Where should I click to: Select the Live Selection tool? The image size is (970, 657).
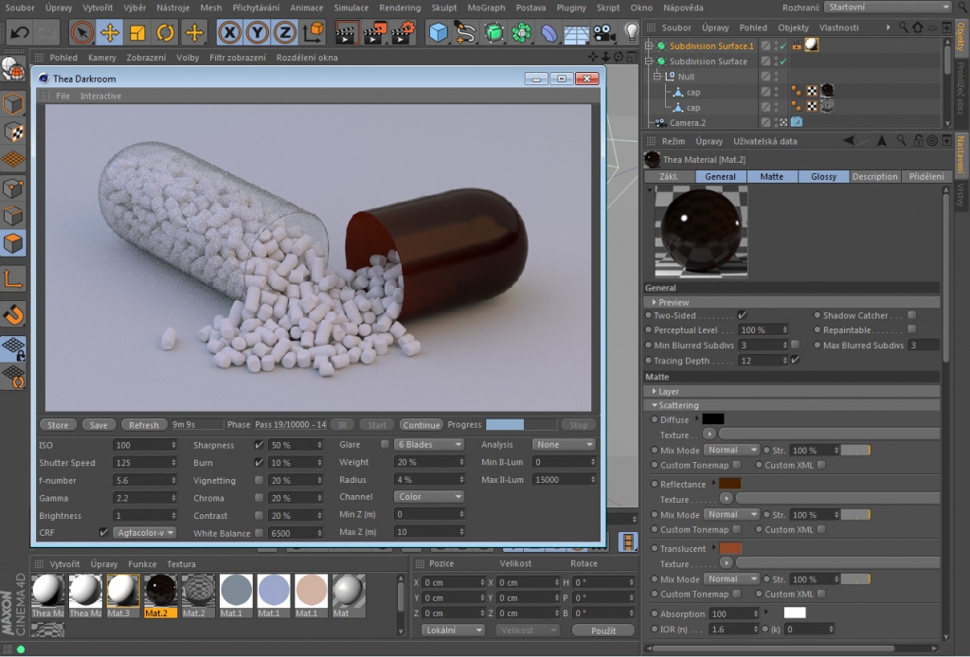(x=81, y=32)
